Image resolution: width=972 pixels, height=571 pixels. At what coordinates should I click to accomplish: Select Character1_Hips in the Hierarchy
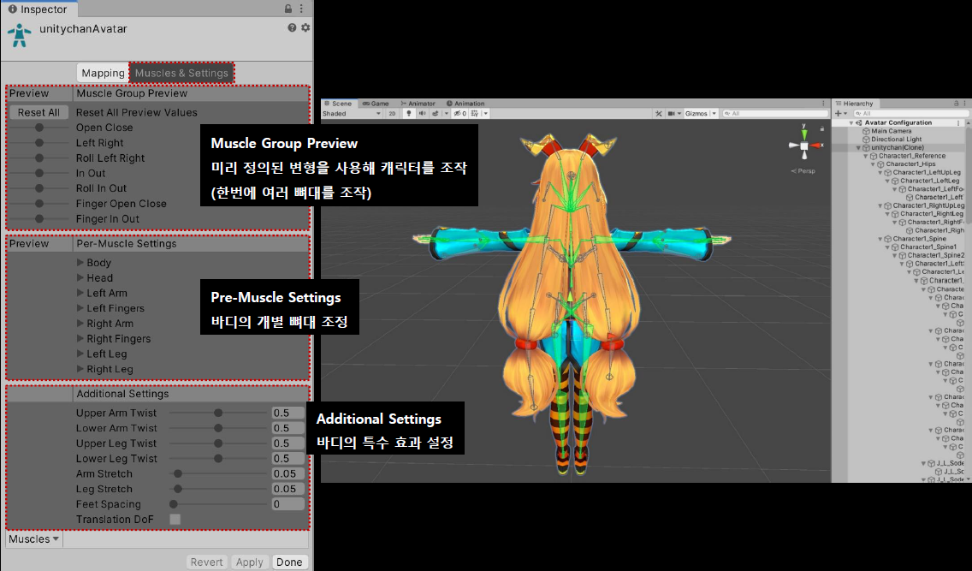tap(910, 164)
